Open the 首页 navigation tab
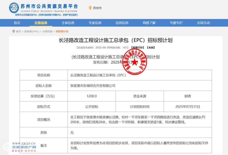The height and width of the screenshot is (155, 228). [x=17, y=23]
